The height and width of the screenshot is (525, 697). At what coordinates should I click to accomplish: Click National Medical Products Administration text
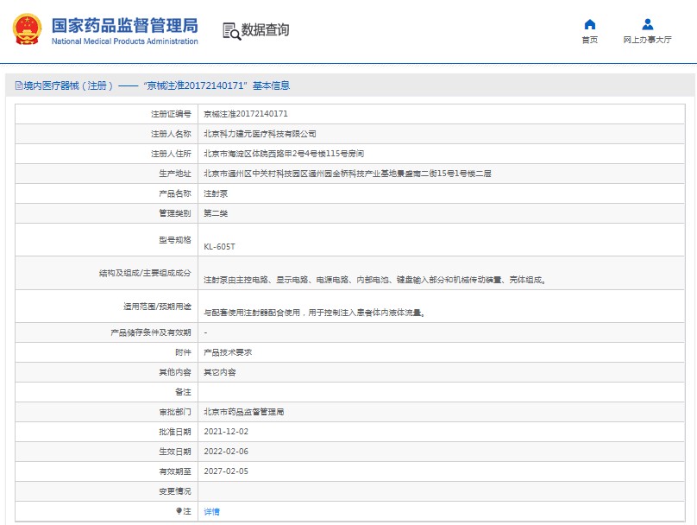tap(125, 41)
